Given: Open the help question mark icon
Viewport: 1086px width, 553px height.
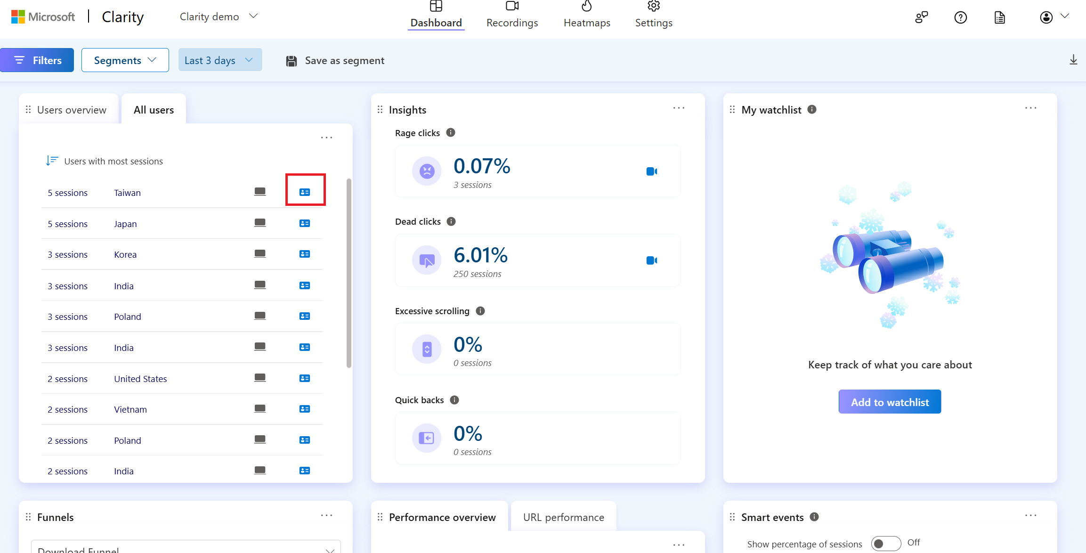Looking at the screenshot, I should click(x=961, y=17).
